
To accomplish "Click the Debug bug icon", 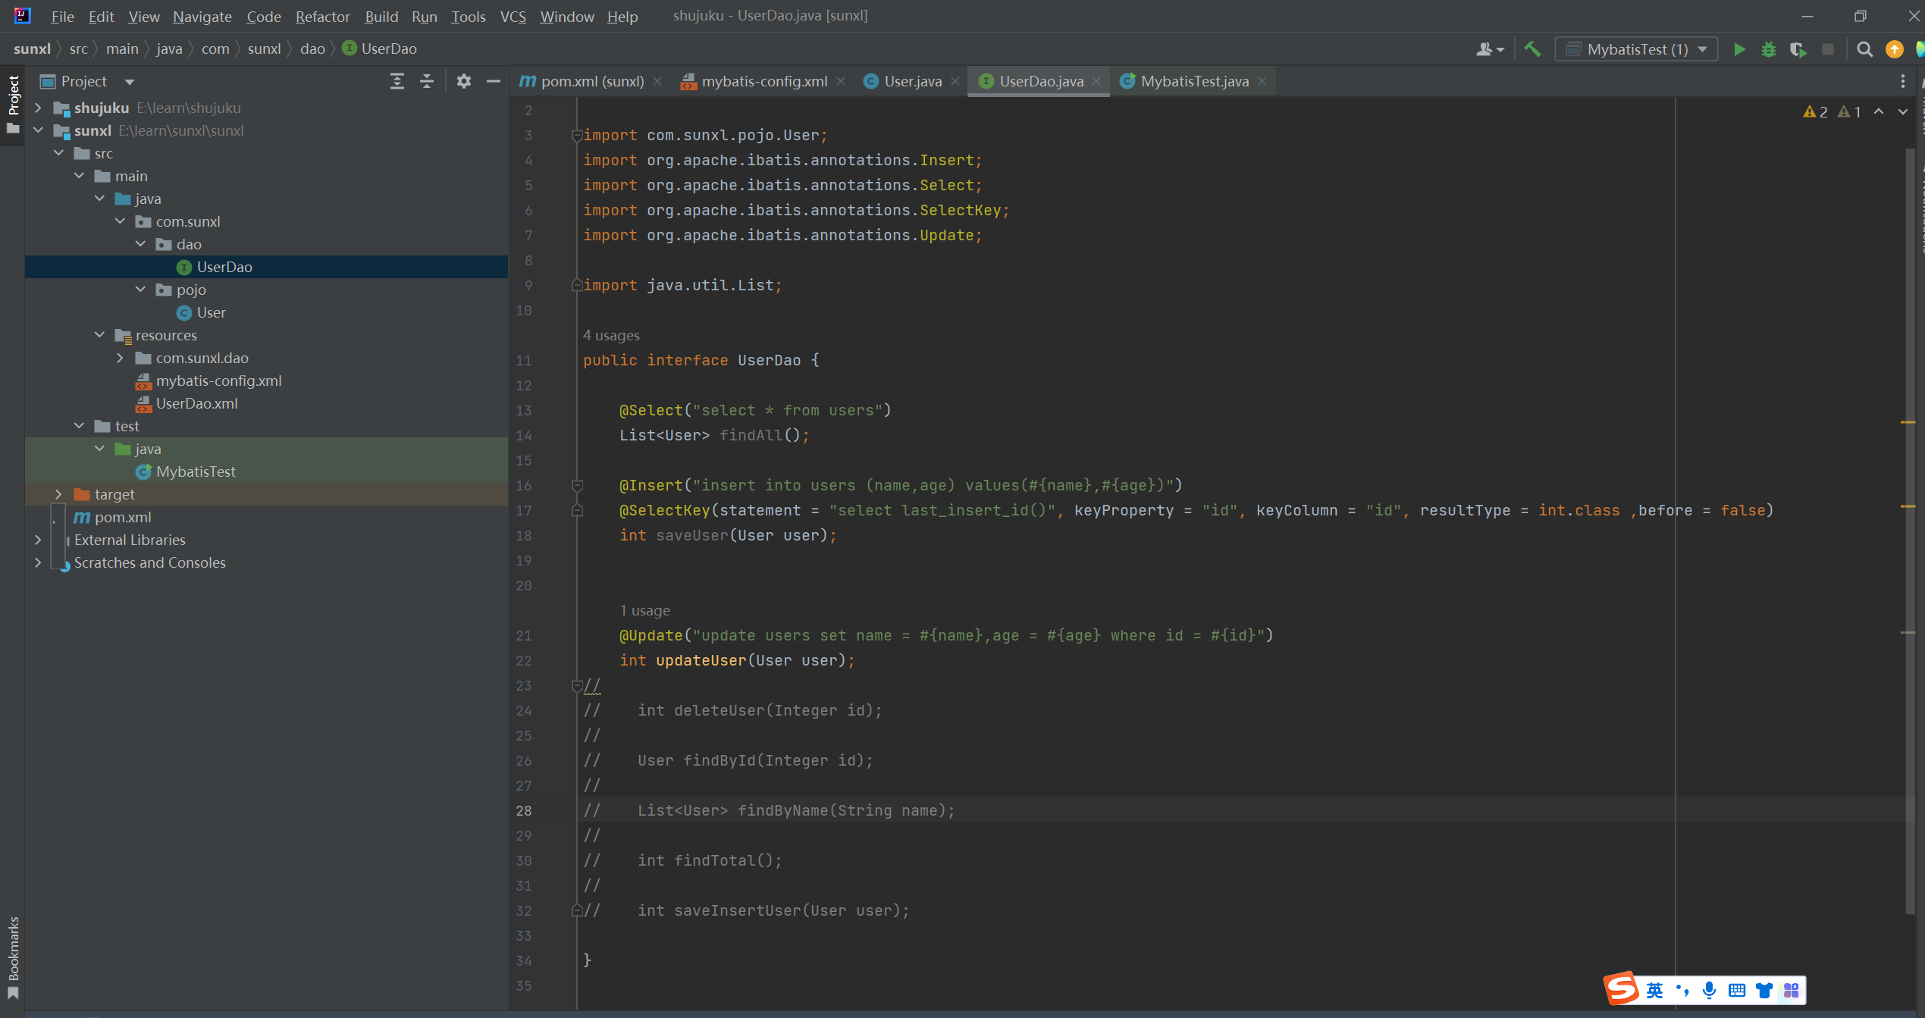I will coord(1768,49).
